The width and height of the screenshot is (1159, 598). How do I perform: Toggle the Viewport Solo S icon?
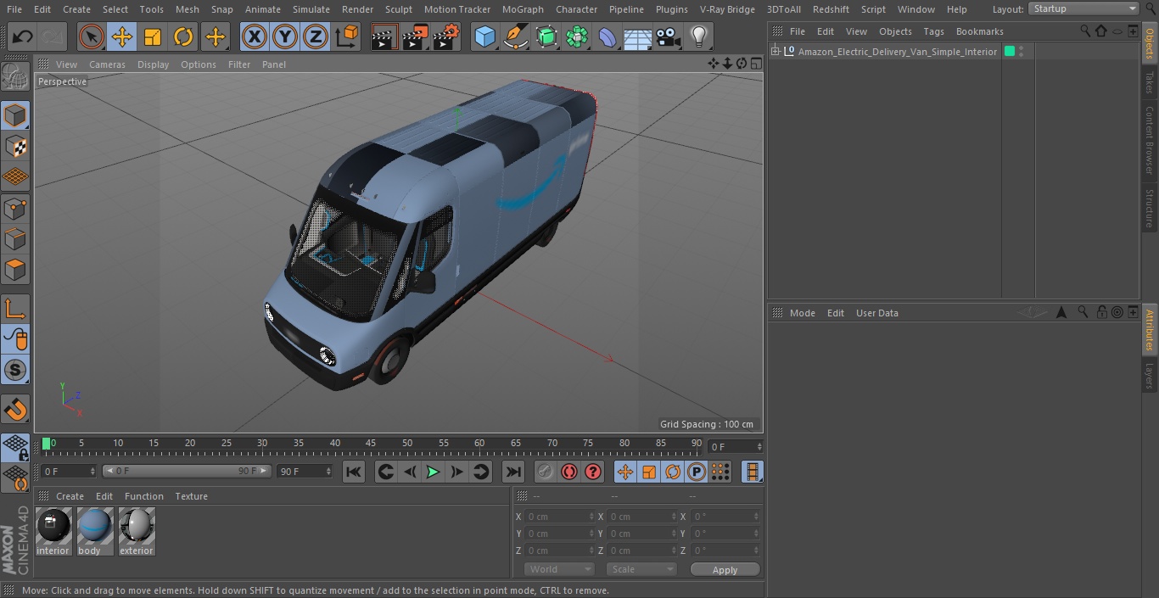point(15,370)
